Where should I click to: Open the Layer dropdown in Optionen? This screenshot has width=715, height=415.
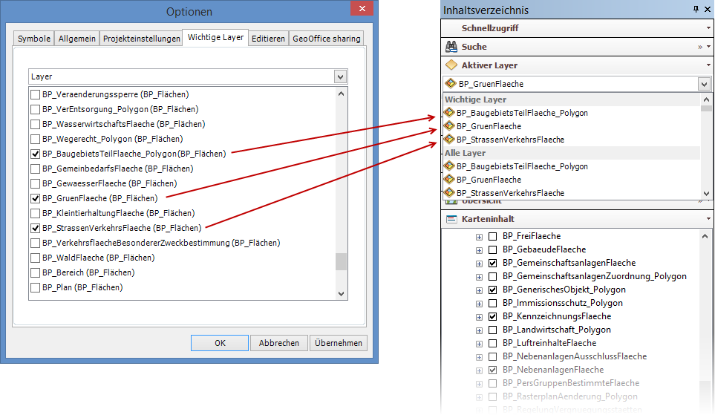(x=340, y=76)
